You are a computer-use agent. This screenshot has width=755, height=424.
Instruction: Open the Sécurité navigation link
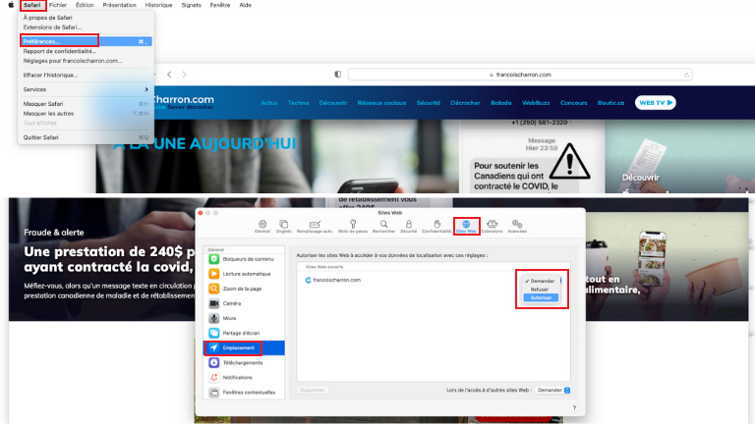point(429,103)
